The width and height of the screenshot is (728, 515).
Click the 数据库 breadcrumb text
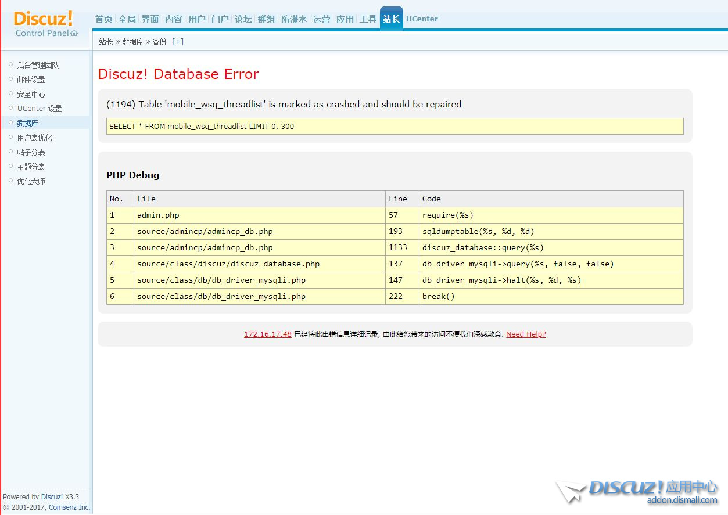(x=132, y=42)
